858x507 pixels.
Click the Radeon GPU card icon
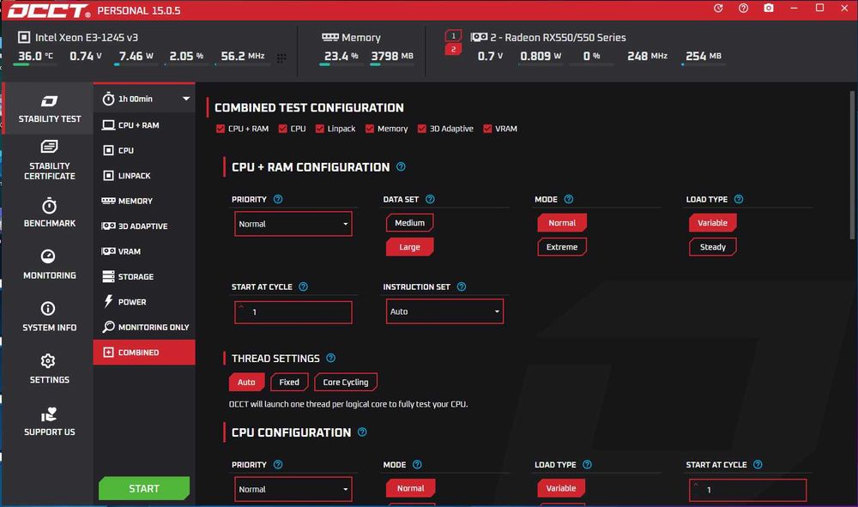point(479,37)
